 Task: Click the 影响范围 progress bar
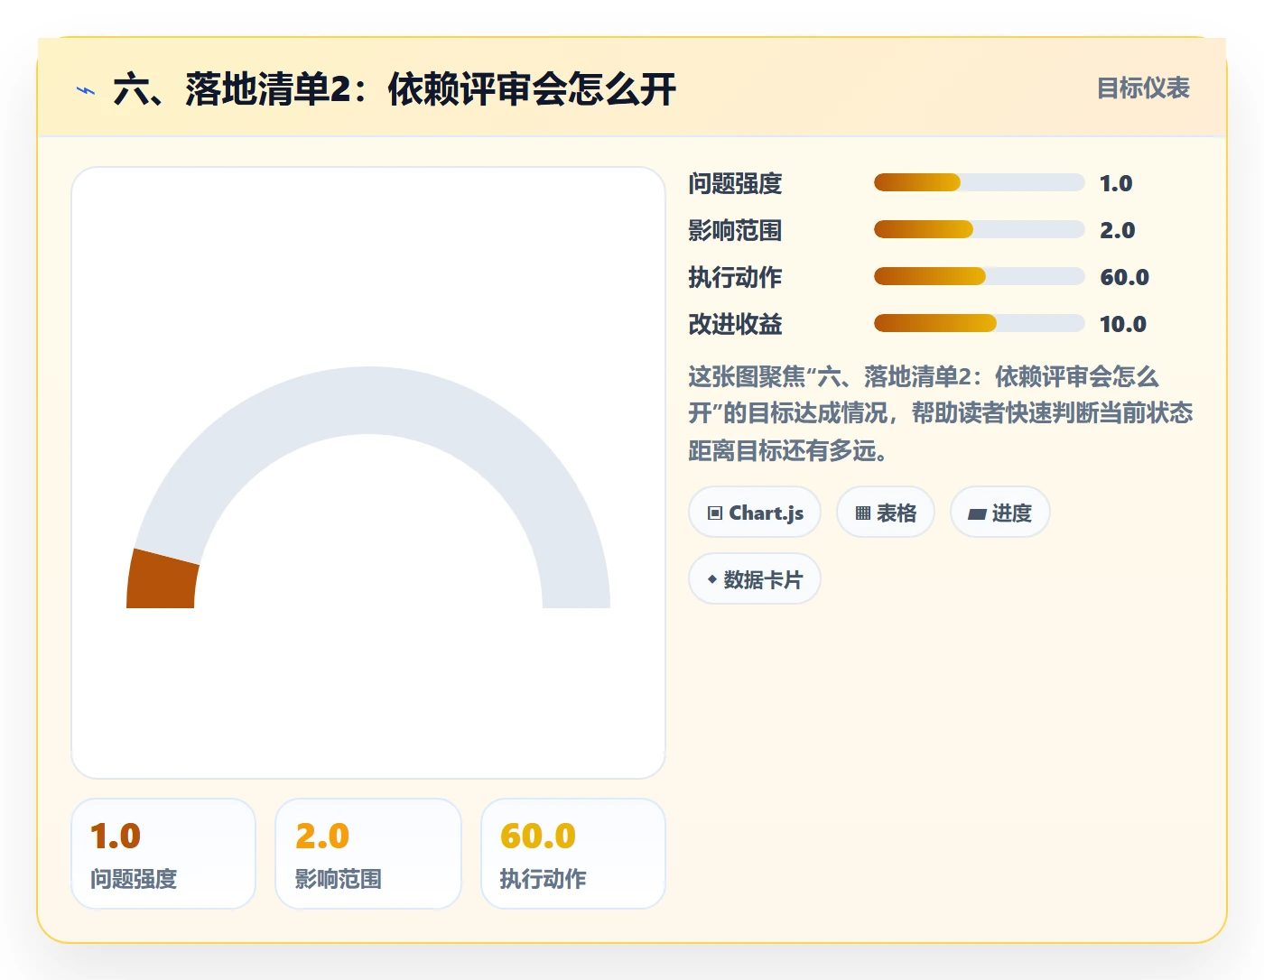pyautogui.click(x=979, y=229)
